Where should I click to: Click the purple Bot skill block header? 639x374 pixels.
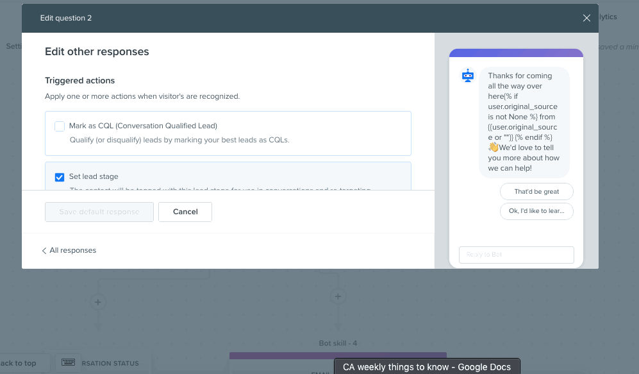click(x=338, y=355)
